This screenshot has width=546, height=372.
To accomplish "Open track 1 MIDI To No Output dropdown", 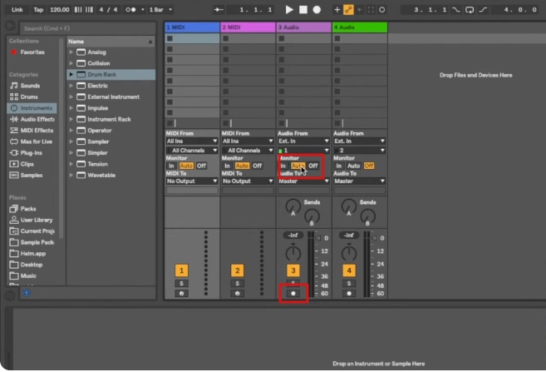I will tap(192, 181).
